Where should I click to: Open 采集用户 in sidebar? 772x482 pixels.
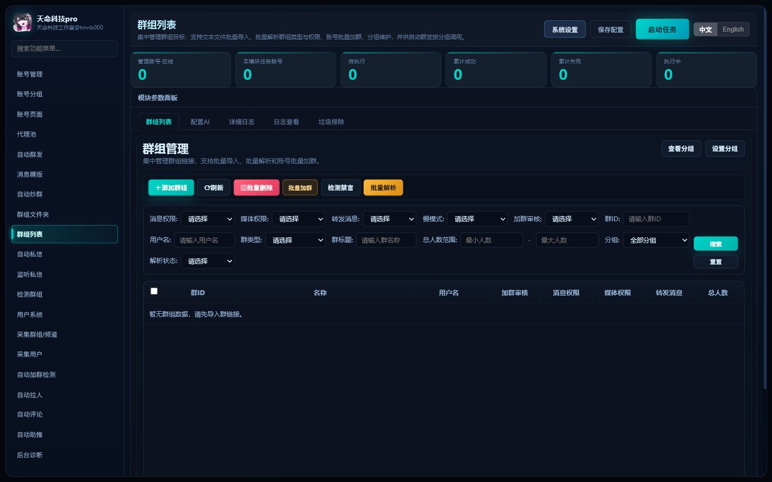[x=64, y=355]
